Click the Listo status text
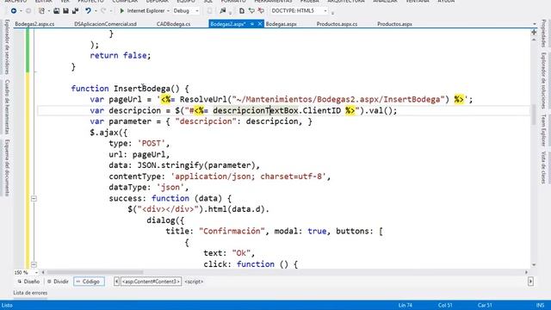Image resolution: width=551 pixels, height=310 pixels. pos(7,305)
